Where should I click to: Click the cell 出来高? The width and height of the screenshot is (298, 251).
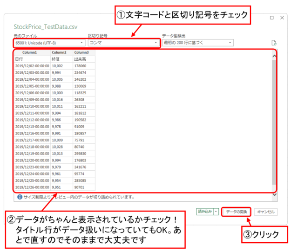pos(84,59)
